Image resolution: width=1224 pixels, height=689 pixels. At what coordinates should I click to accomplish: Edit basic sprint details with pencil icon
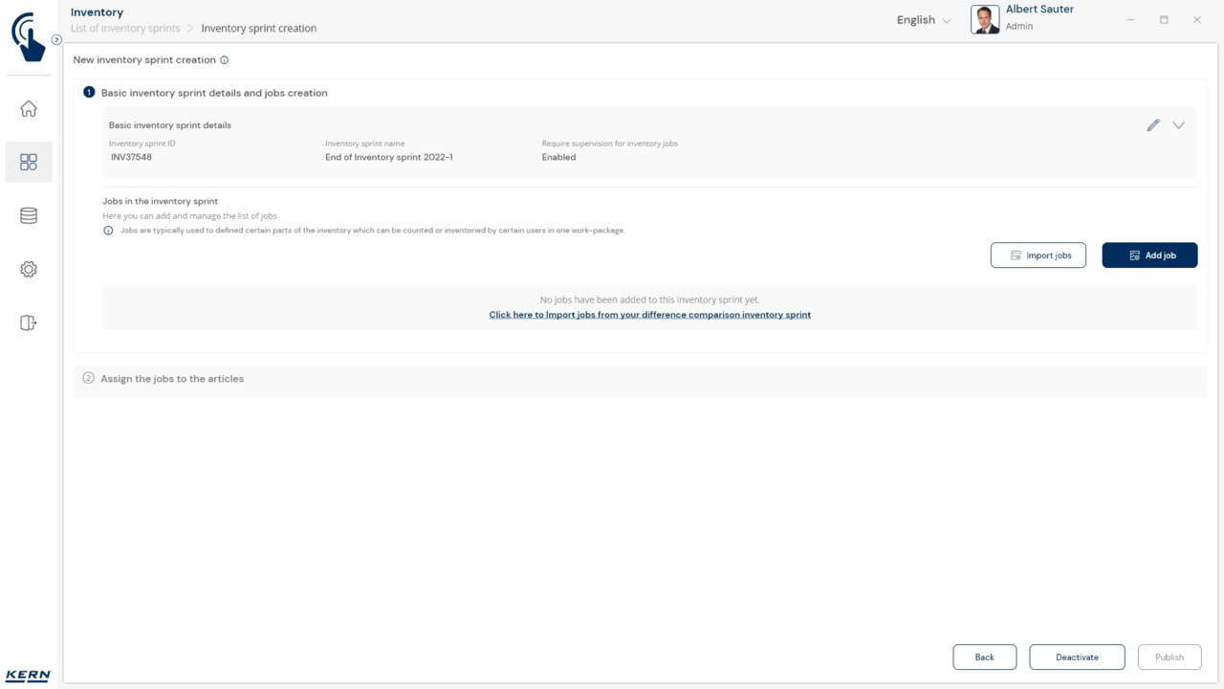[1153, 125]
